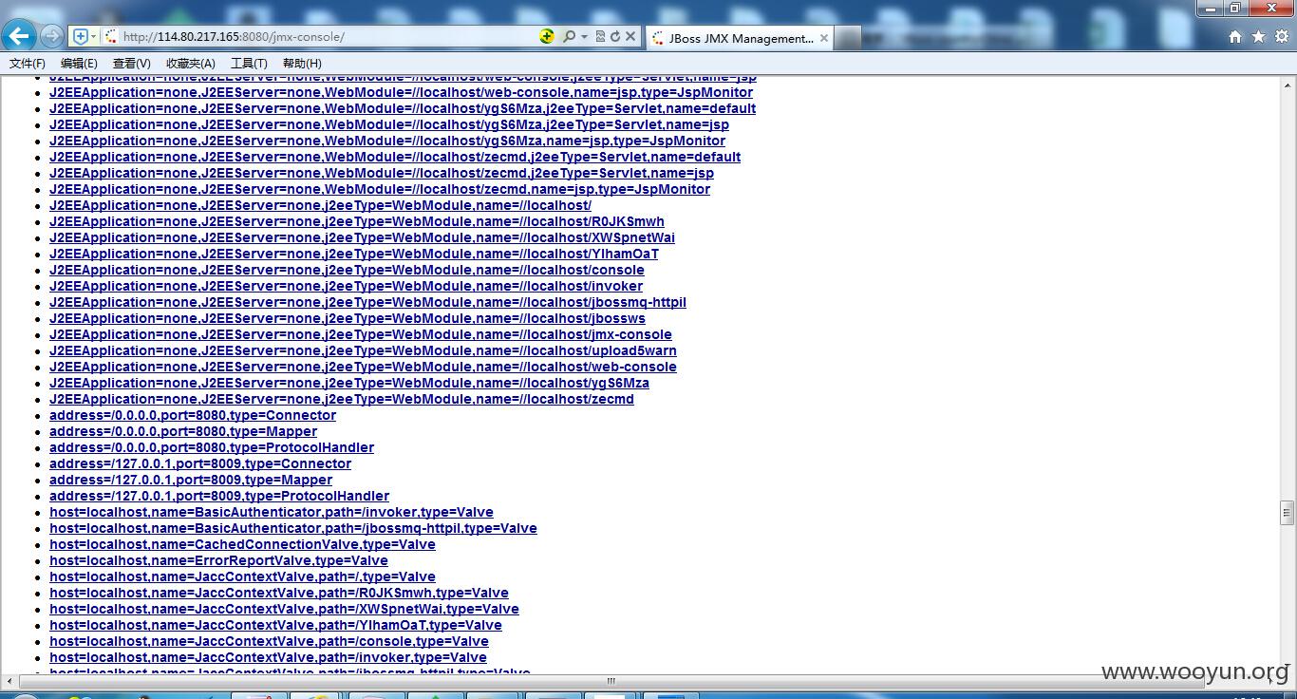The image size is (1297, 699).
Task: Open WebModule link name=//localhost/YIhamOaT
Action: click(354, 254)
